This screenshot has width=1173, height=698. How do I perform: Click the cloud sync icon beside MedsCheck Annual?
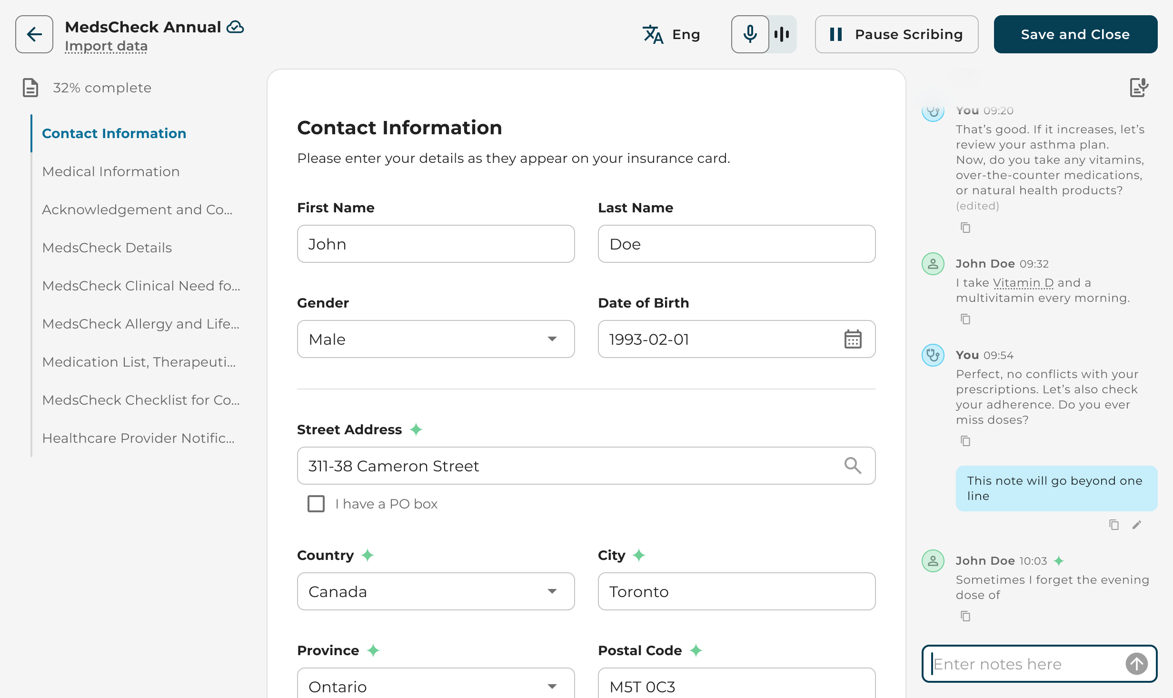(235, 27)
